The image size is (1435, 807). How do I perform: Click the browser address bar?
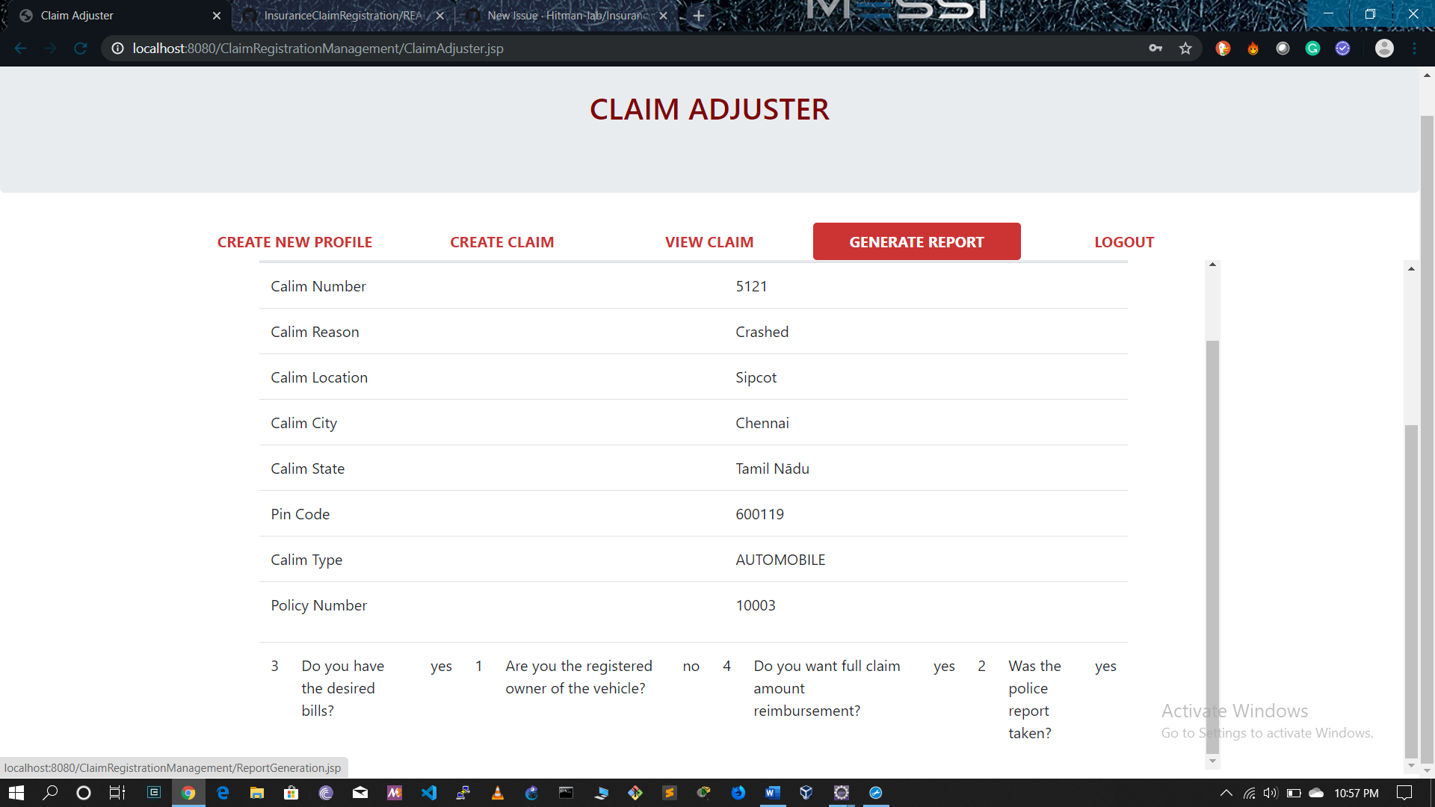point(523,48)
